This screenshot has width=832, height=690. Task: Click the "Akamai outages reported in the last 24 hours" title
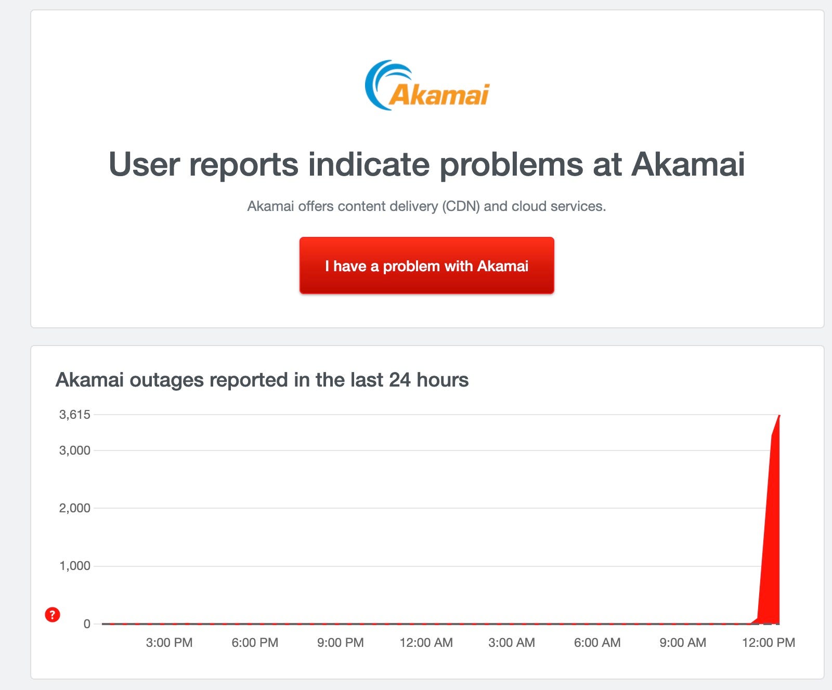click(x=262, y=380)
